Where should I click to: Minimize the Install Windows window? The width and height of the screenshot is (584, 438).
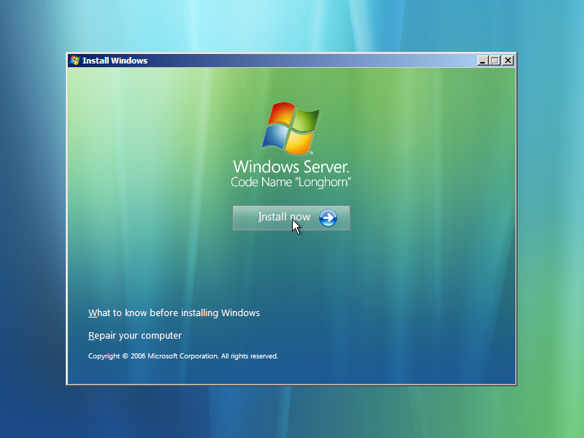(483, 61)
